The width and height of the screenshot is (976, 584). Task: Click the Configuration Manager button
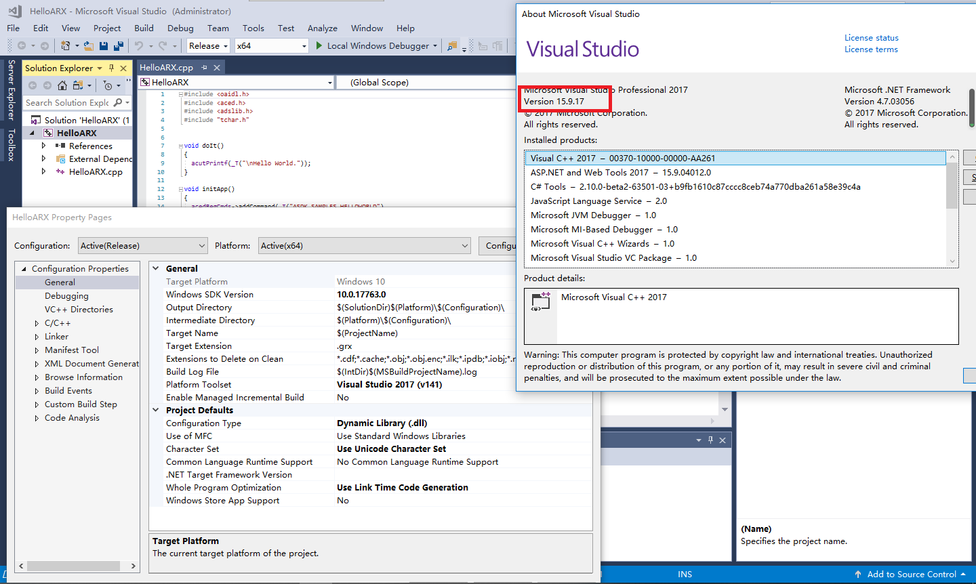[498, 245]
